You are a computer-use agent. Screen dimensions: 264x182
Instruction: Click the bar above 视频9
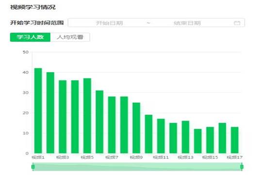coord(136,128)
